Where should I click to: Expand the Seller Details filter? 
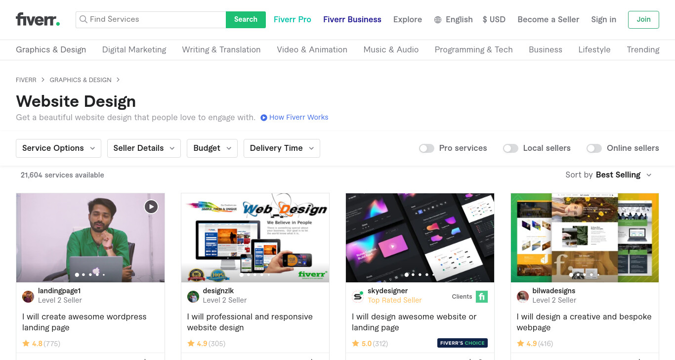point(144,148)
